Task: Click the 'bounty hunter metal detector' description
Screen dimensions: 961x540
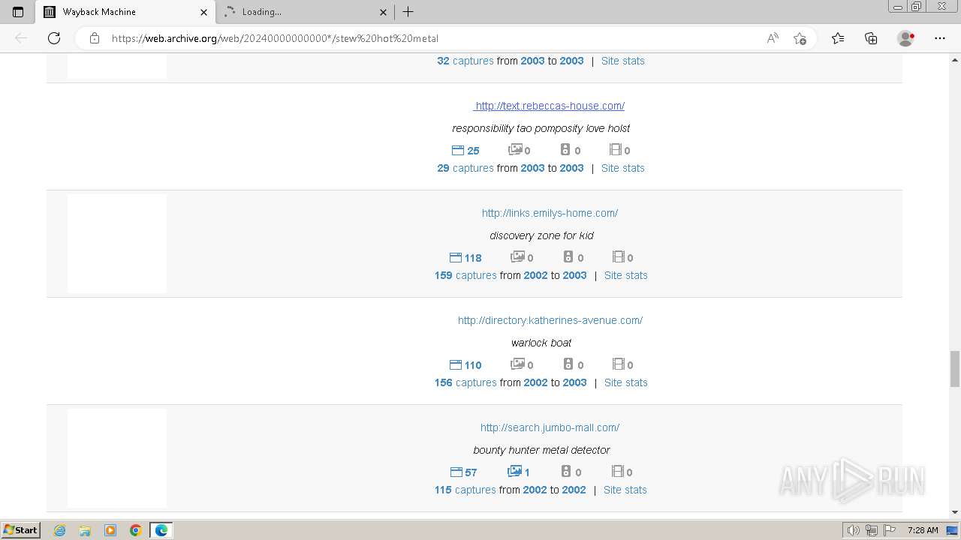Action: tap(541, 450)
